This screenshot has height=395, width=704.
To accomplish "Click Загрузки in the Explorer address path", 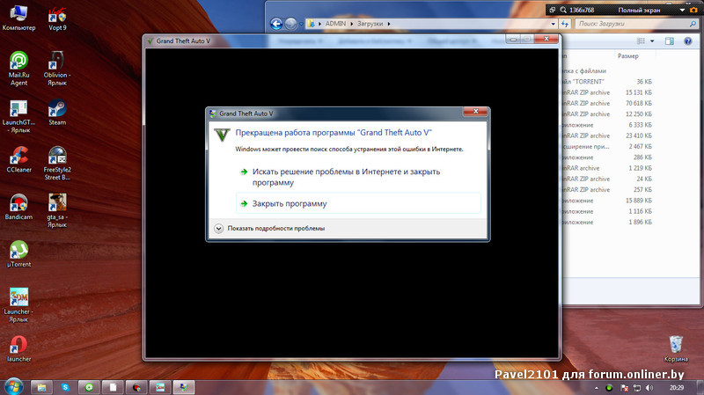I will [370, 24].
